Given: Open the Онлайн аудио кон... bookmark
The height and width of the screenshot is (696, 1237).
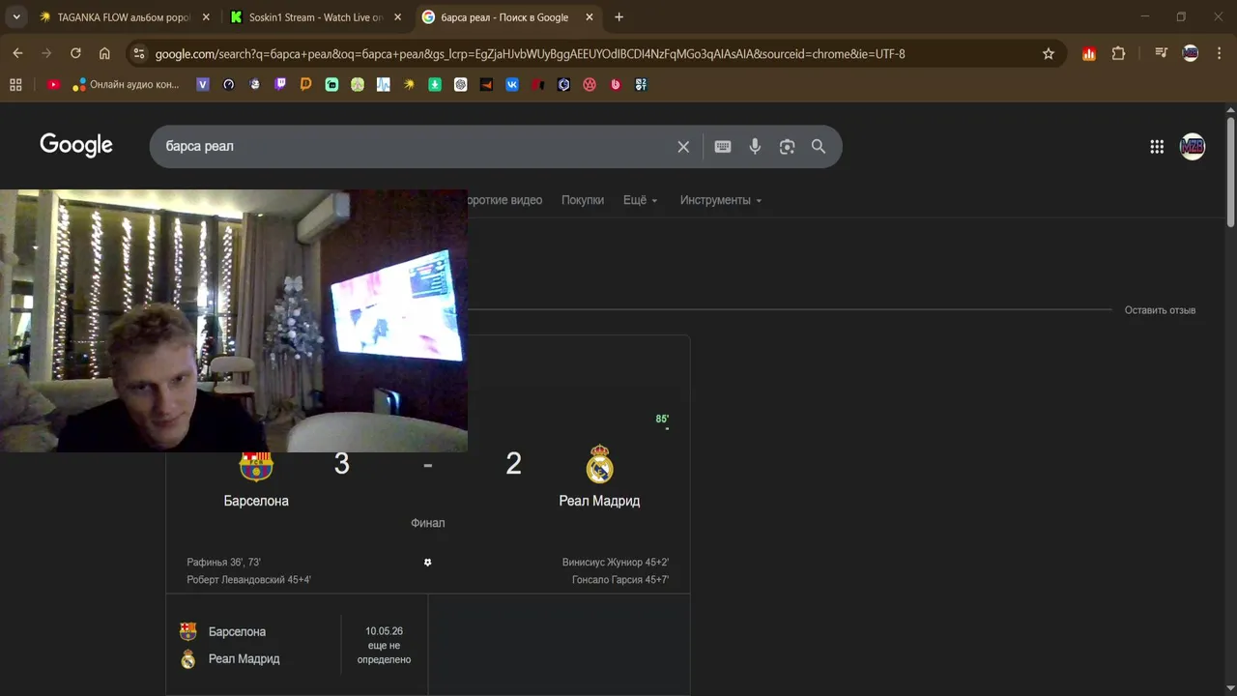Looking at the screenshot, I should click(x=126, y=84).
